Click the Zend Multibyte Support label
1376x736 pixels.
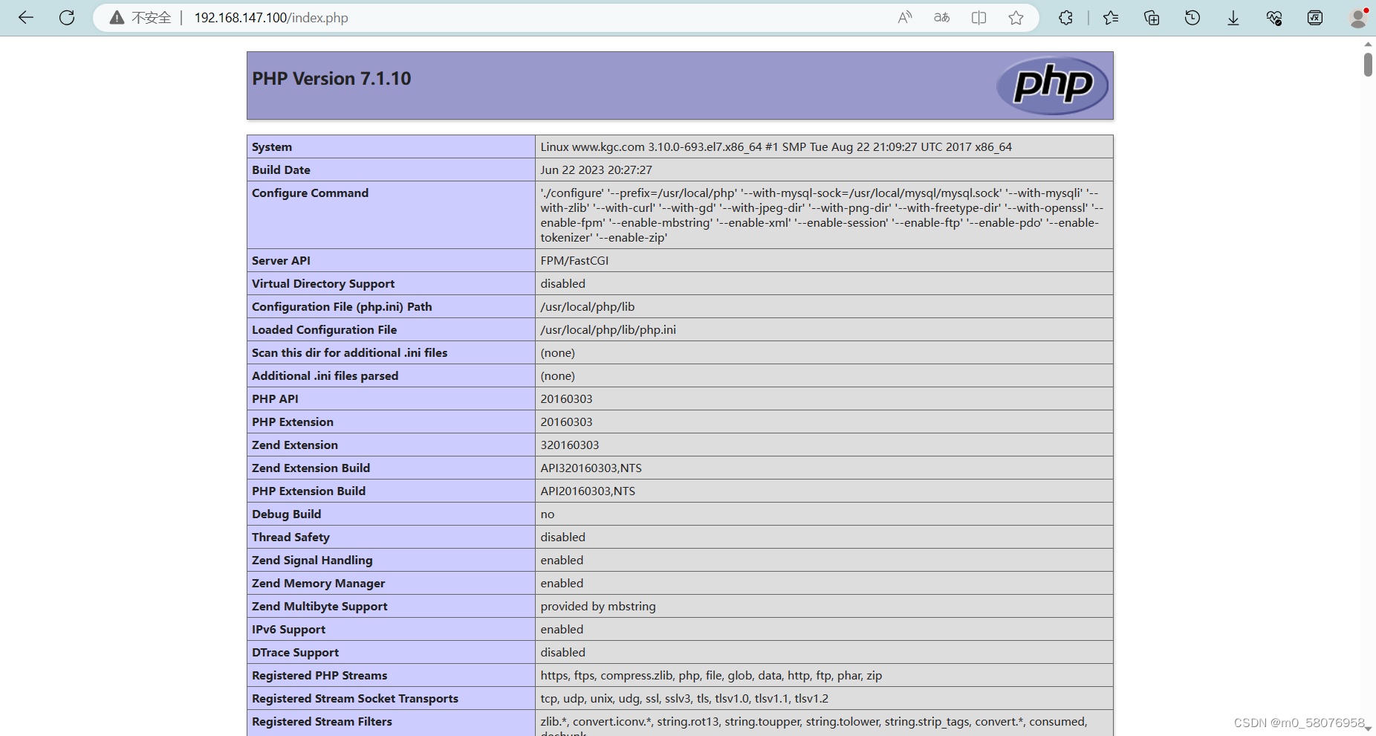pyautogui.click(x=319, y=607)
